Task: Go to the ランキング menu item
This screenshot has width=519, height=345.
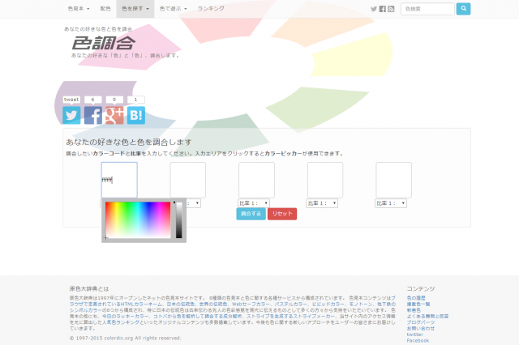Action: [x=211, y=9]
